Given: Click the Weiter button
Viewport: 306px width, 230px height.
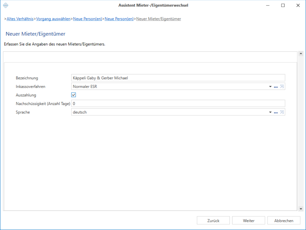Looking at the screenshot, I should click(249, 220).
